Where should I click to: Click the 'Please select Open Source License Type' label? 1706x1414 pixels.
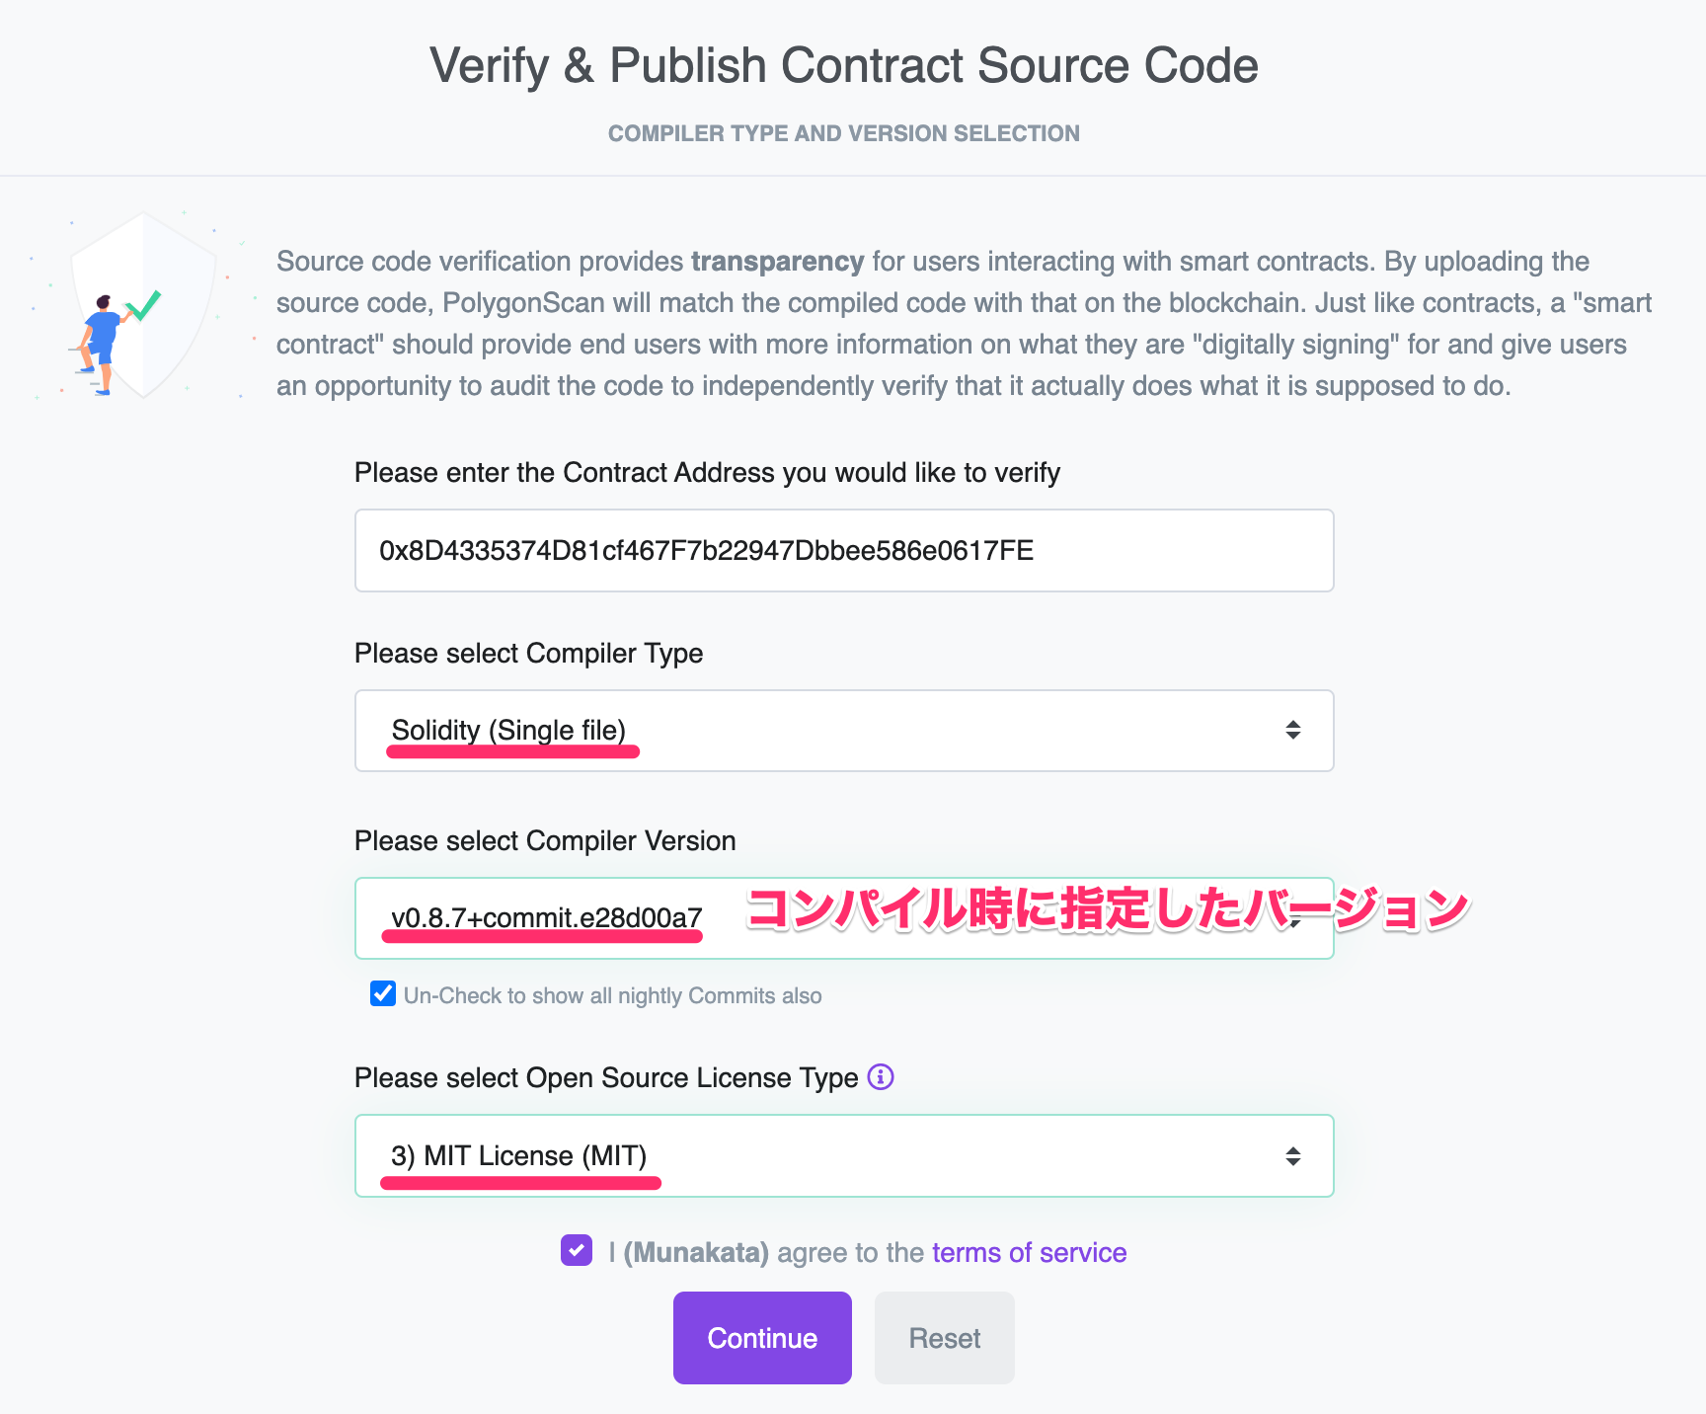(606, 1078)
